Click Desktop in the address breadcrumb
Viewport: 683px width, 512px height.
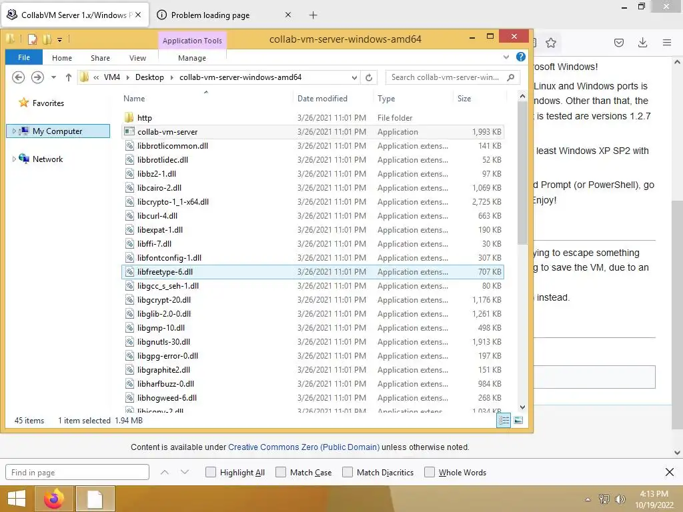149,77
